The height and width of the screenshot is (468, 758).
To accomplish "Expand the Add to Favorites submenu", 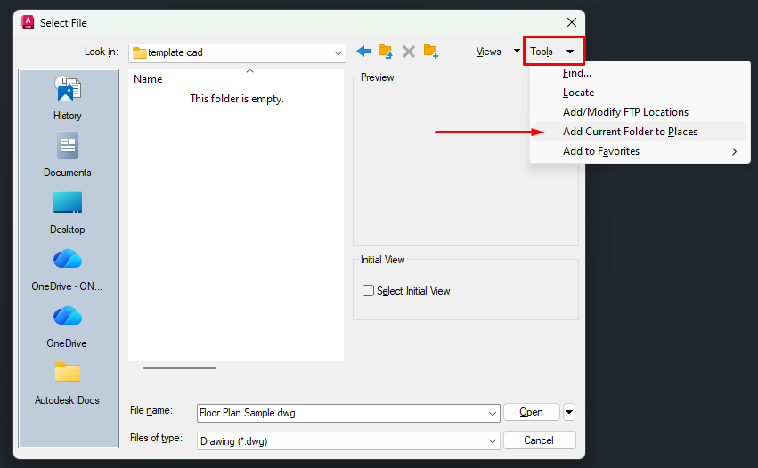I will coord(640,151).
